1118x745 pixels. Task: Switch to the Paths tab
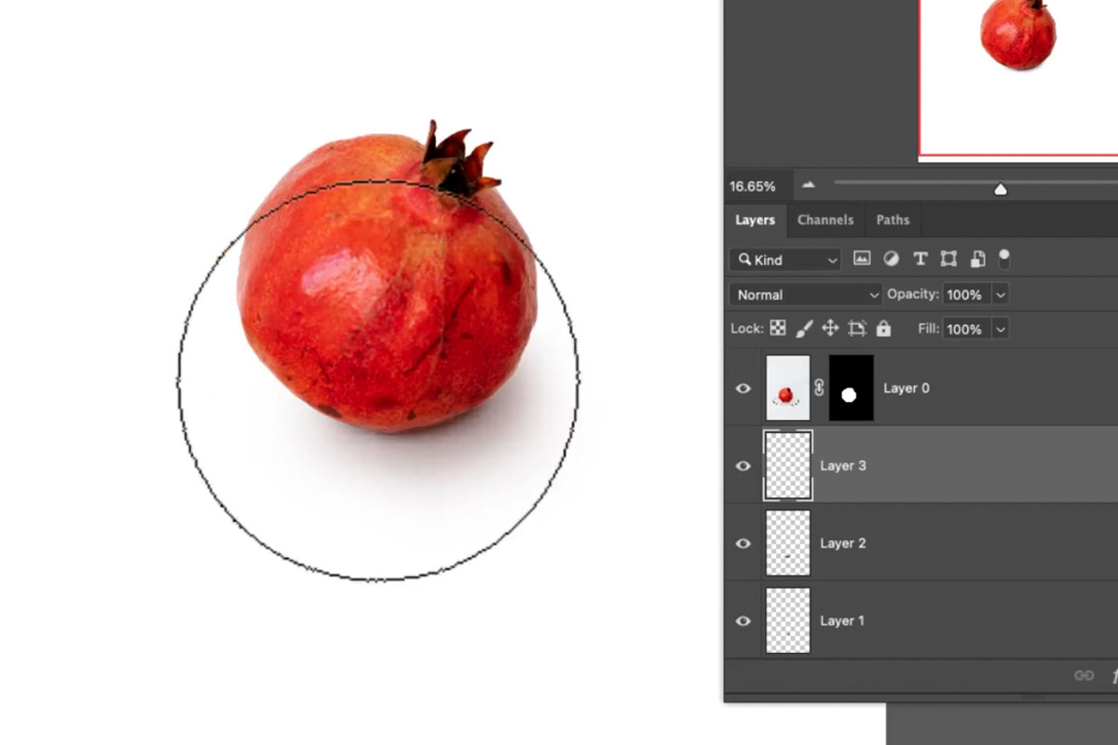coord(893,220)
